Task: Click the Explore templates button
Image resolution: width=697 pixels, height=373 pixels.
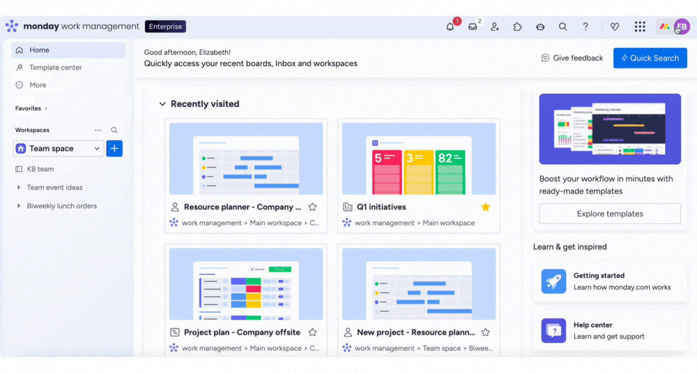Action: tap(610, 214)
